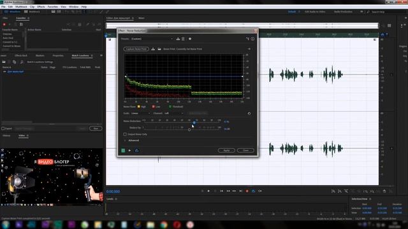Click the red record favorite icon

pos(4,24)
